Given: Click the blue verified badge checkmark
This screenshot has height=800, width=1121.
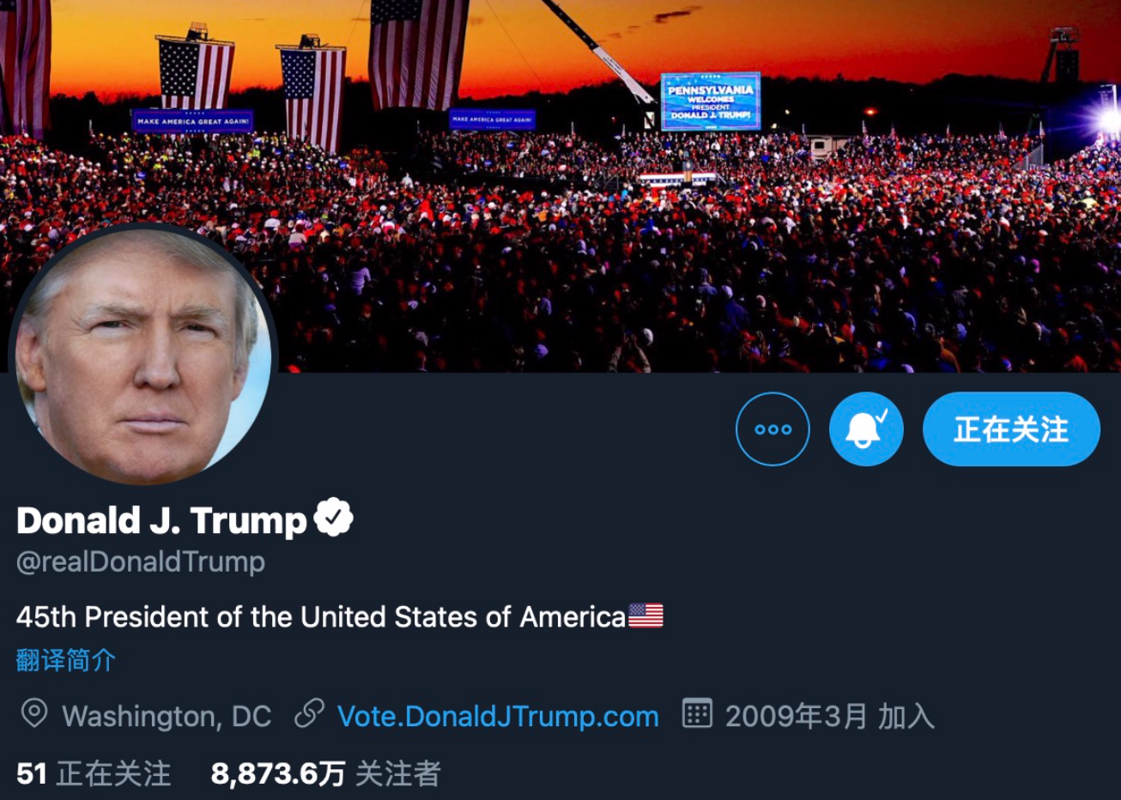Looking at the screenshot, I should pos(333,518).
